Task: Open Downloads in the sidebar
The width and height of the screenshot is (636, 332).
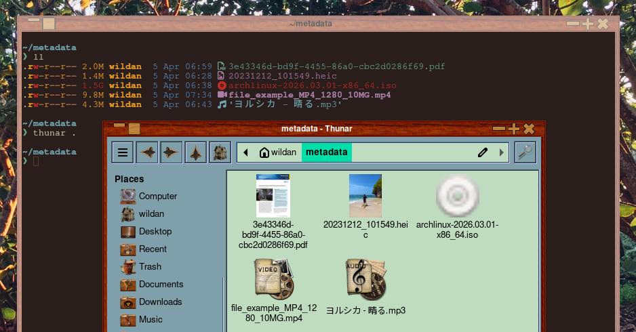Action: point(160,302)
